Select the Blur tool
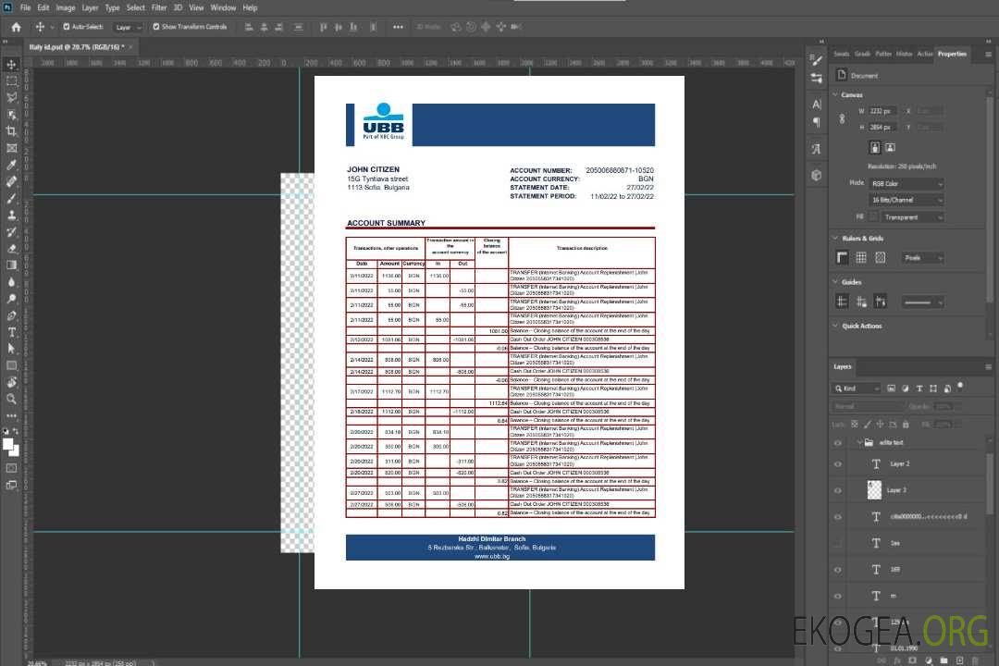The width and height of the screenshot is (999, 666). point(11,282)
